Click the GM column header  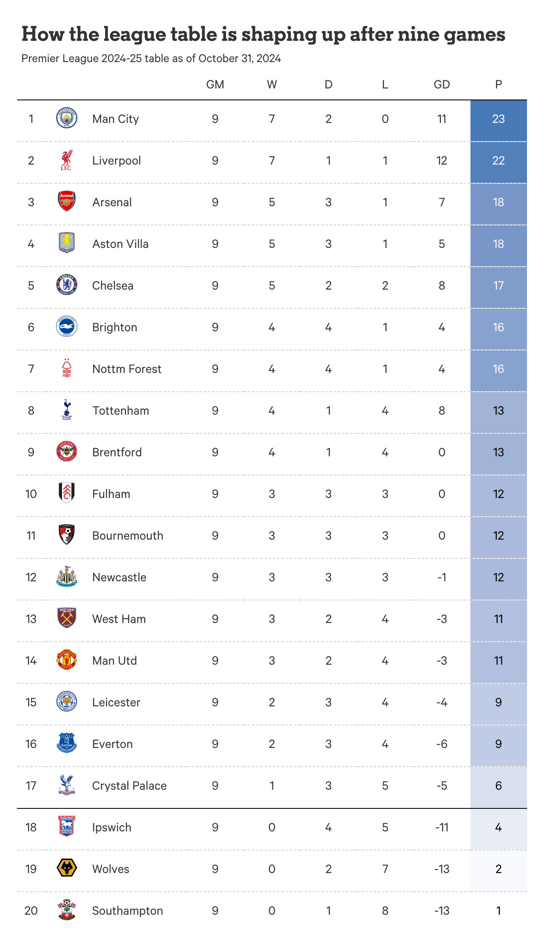215,85
